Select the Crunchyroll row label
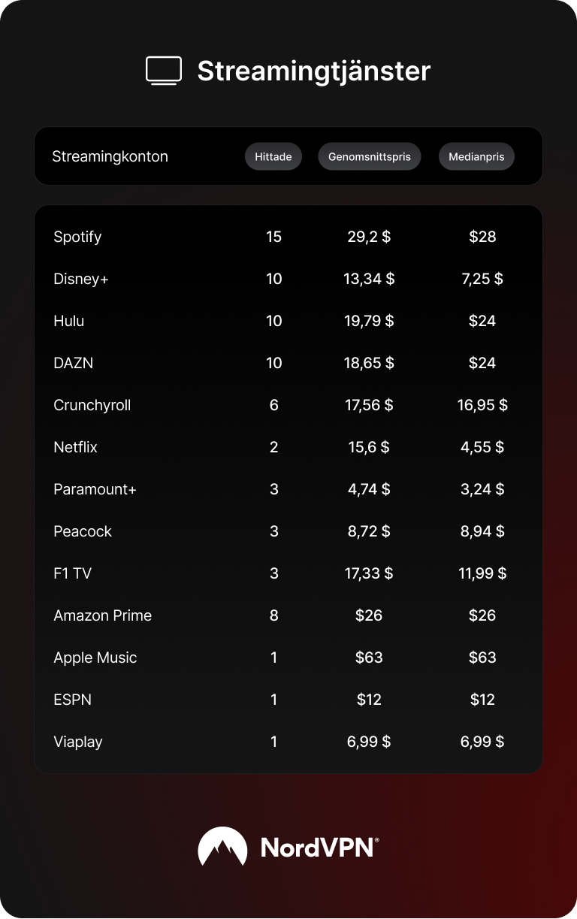 click(x=92, y=405)
